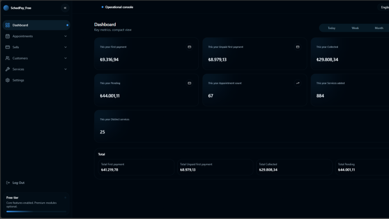Click the services added value 884
The image size is (389, 219).
320,96
